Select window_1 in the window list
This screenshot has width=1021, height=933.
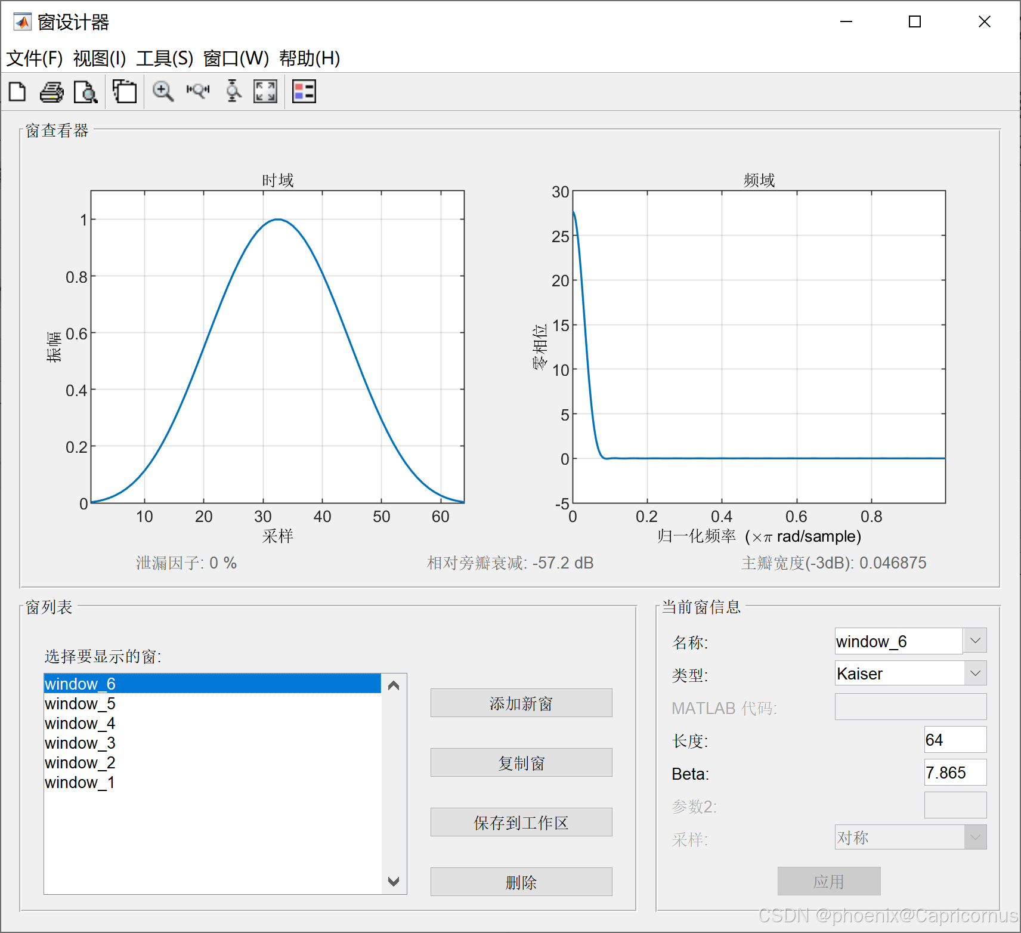(212, 782)
